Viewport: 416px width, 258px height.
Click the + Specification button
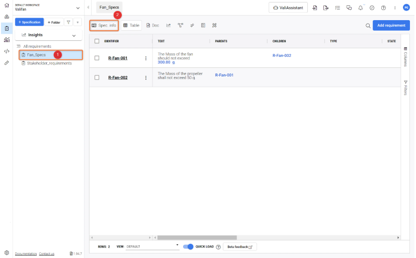[x=30, y=22]
